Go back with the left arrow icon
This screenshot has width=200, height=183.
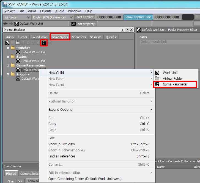(6, 24)
